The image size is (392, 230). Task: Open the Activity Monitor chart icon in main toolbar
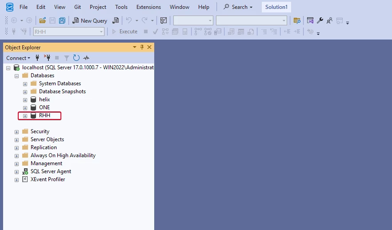tap(164, 20)
